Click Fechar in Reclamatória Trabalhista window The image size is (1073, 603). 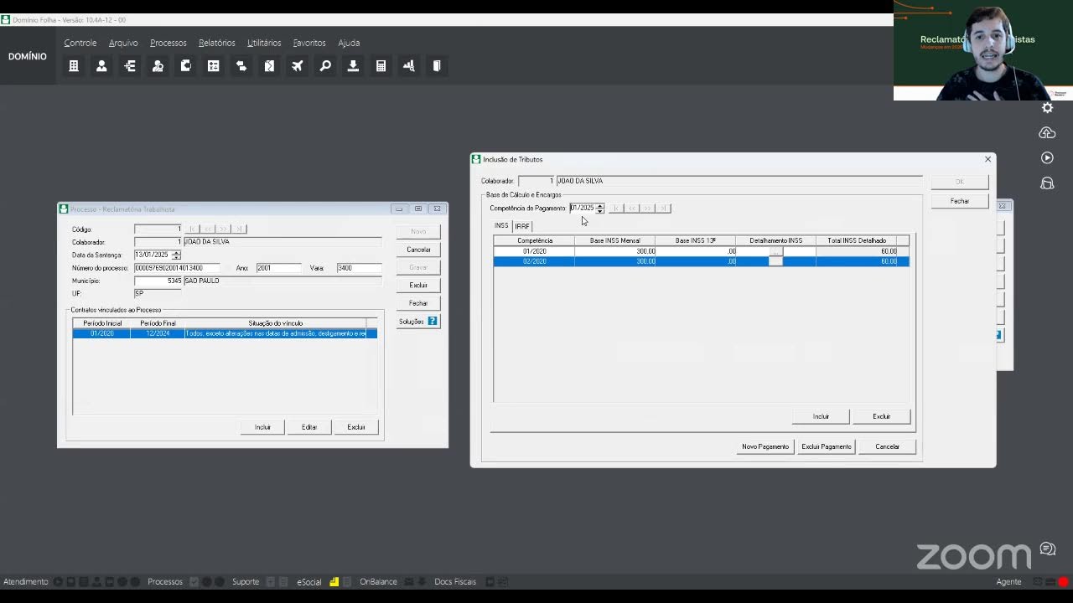[x=418, y=303]
